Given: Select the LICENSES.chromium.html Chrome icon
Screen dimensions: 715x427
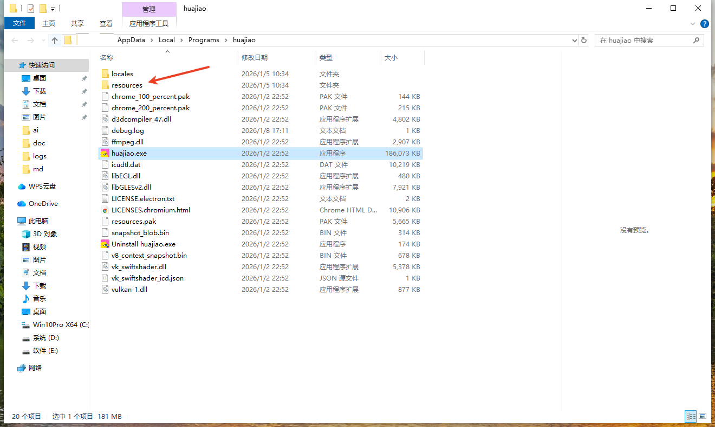Looking at the screenshot, I should [x=106, y=210].
